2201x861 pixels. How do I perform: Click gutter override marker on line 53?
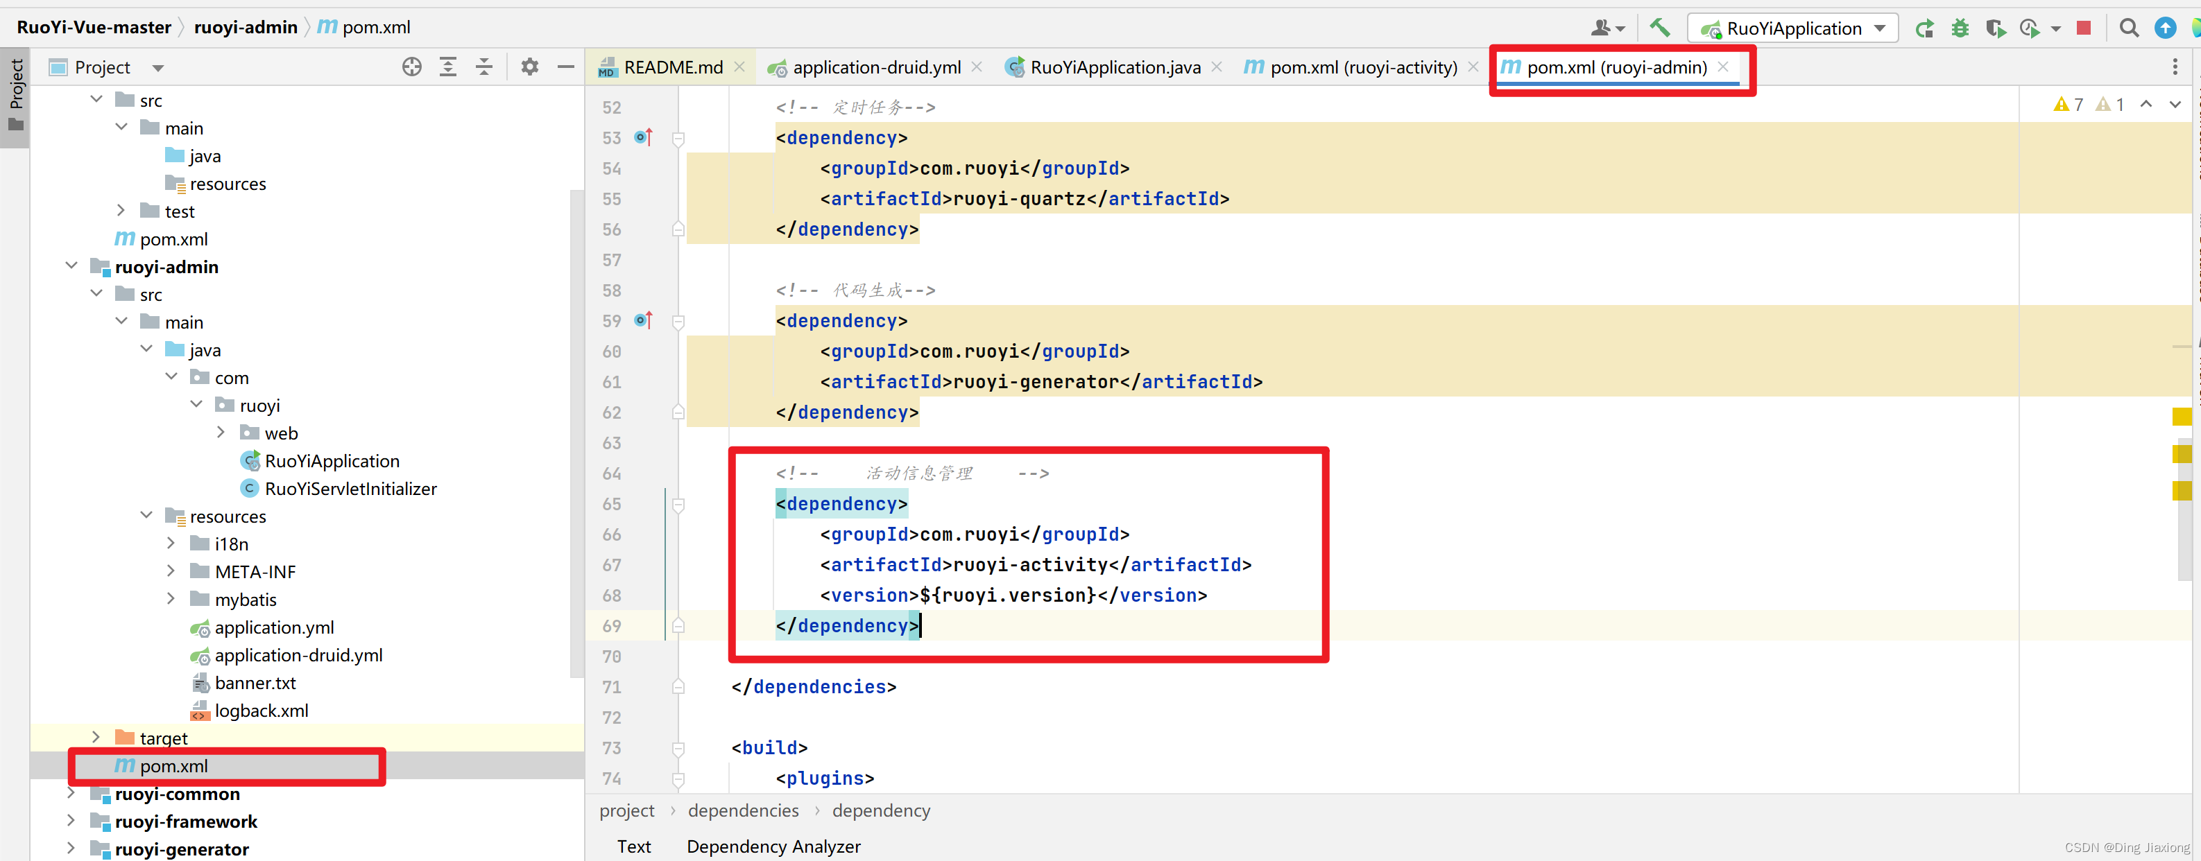[x=644, y=137]
